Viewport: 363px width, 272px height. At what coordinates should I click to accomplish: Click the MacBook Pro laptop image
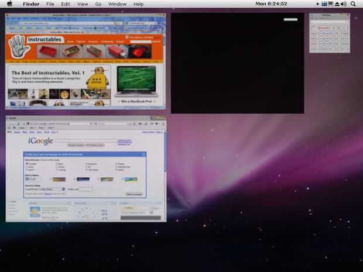pos(136,81)
